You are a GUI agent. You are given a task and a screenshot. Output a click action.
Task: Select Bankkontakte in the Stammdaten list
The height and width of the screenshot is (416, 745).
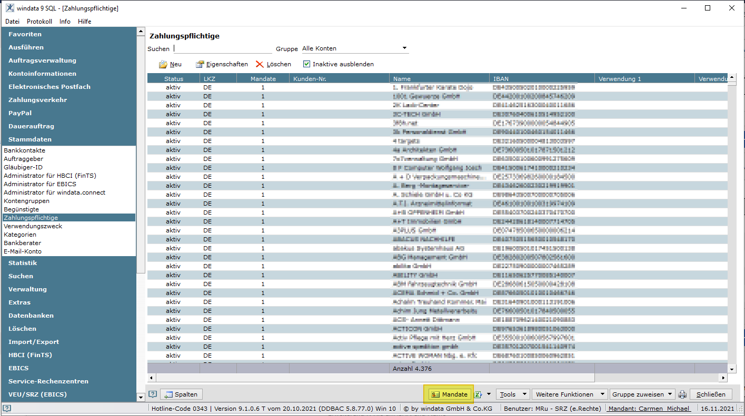[x=24, y=150]
